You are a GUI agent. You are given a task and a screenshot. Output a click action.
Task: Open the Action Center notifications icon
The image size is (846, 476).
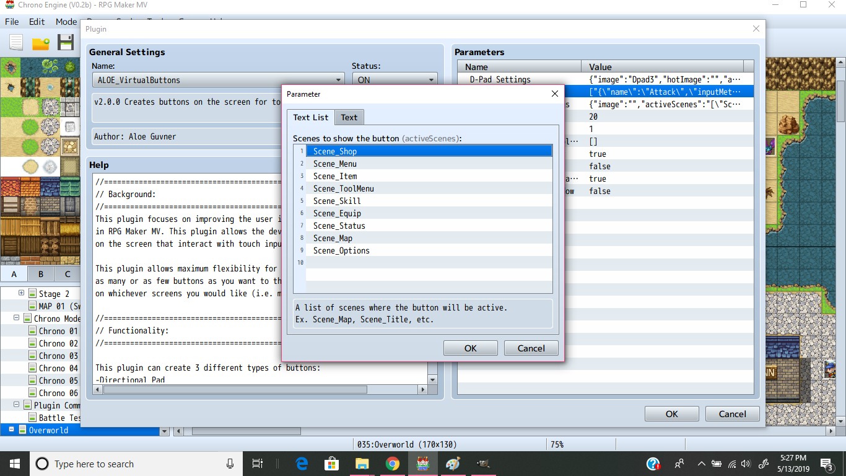[826, 464]
